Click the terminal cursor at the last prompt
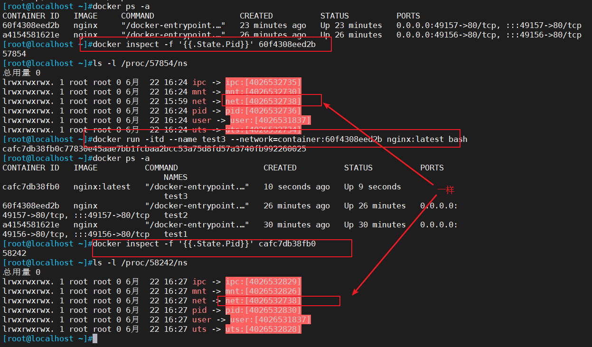This screenshot has height=347, width=592. 95,338
